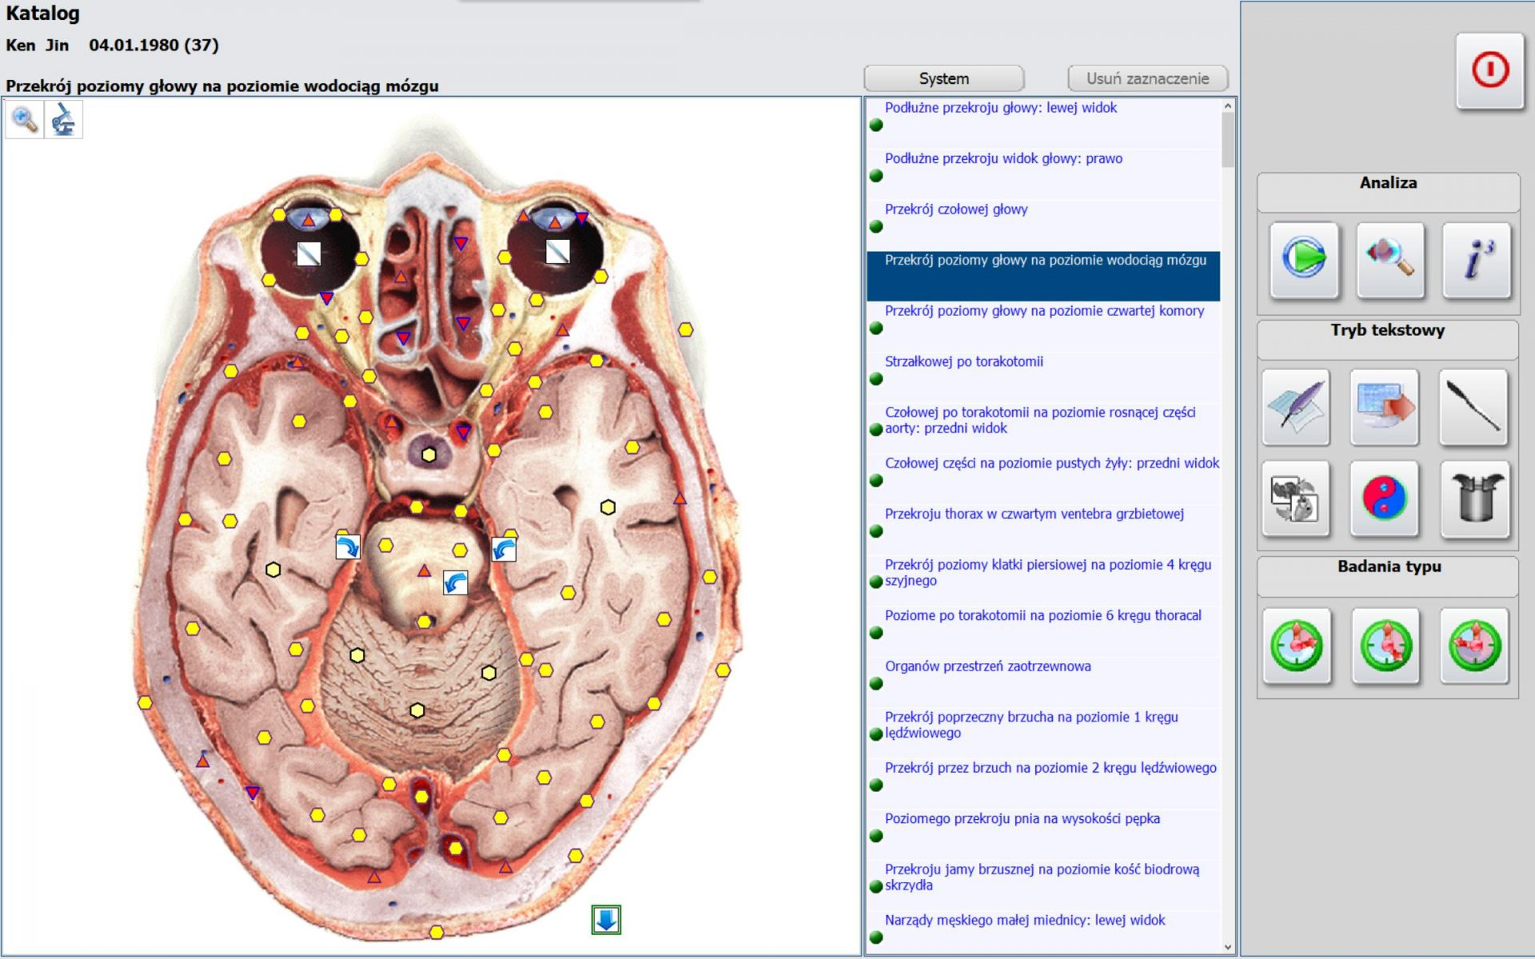Image resolution: width=1535 pixels, height=959 pixels.
Task: Select Strzałkowej po torakotomii list item
Action: (x=963, y=362)
